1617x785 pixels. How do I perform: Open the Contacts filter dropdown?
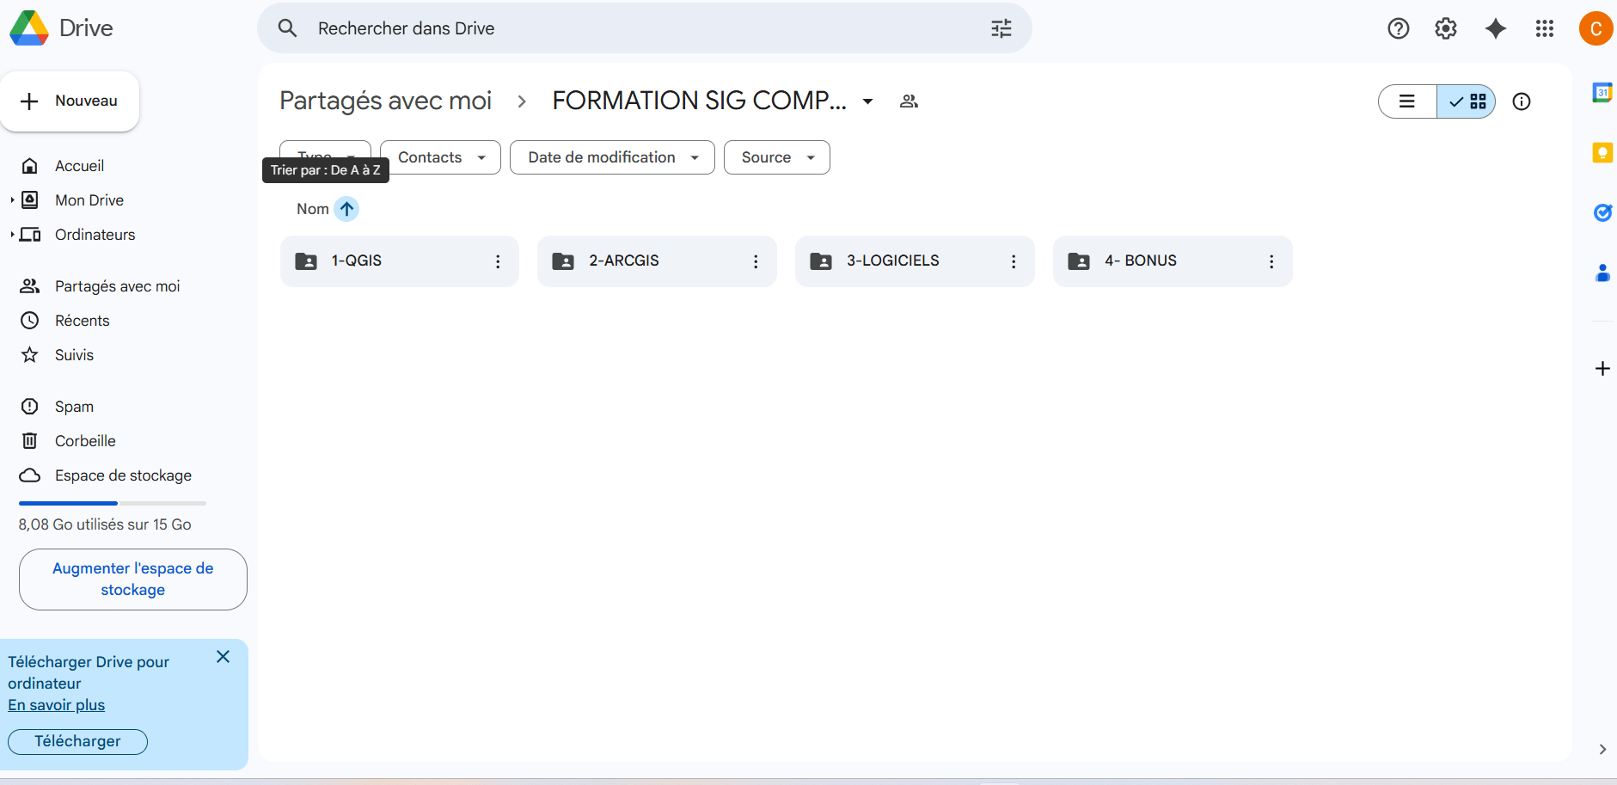pyautogui.click(x=440, y=157)
